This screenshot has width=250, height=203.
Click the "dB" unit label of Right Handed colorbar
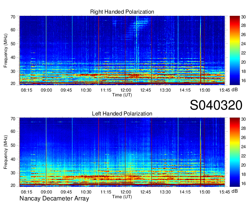pyautogui.click(x=235, y=90)
